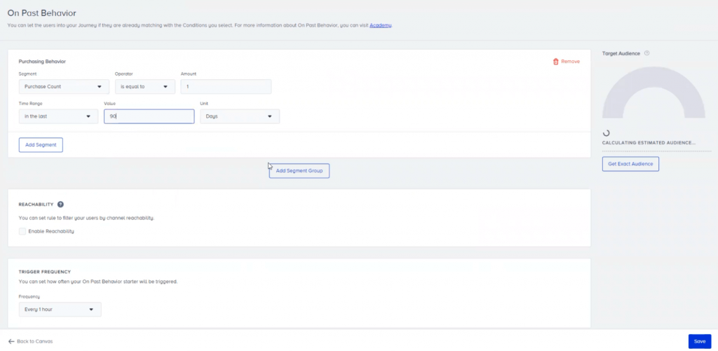Click the Add Segment button
The height and width of the screenshot is (351, 718).
click(41, 145)
